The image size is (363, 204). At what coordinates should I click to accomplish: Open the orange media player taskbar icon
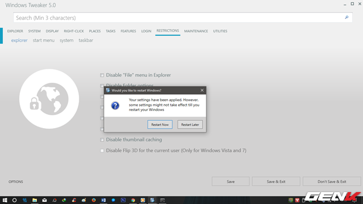coord(142,200)
